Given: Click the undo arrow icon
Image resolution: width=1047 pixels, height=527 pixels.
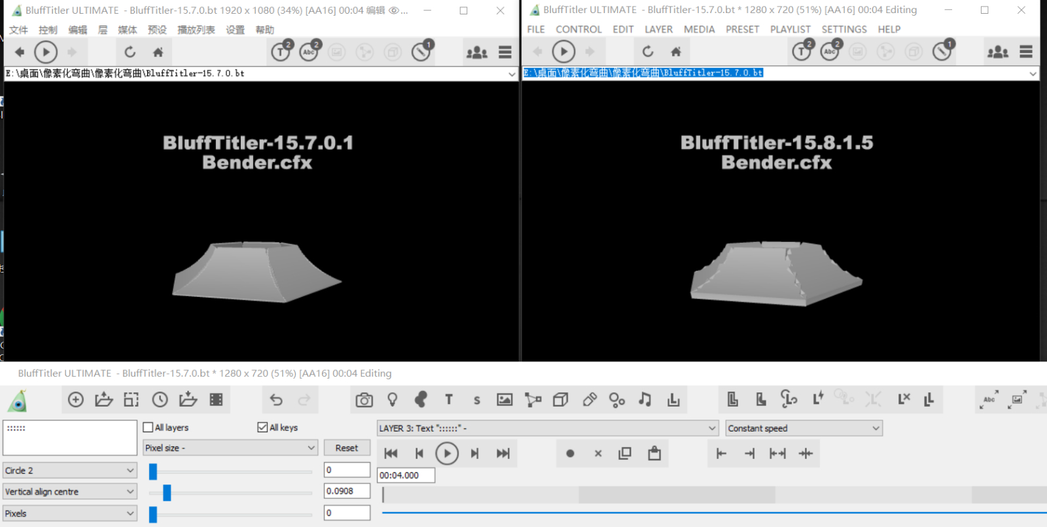Looking at the screenshot, I should (x=276, y=399).
